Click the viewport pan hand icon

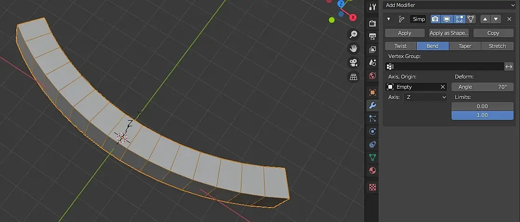pyautogui.click(x=353, y=48)
